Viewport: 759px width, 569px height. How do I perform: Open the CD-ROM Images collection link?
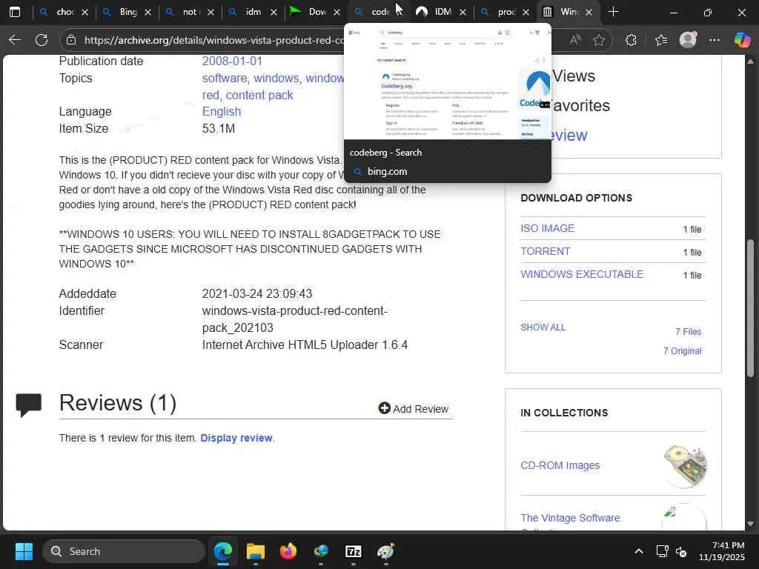[x=560, y=465]
